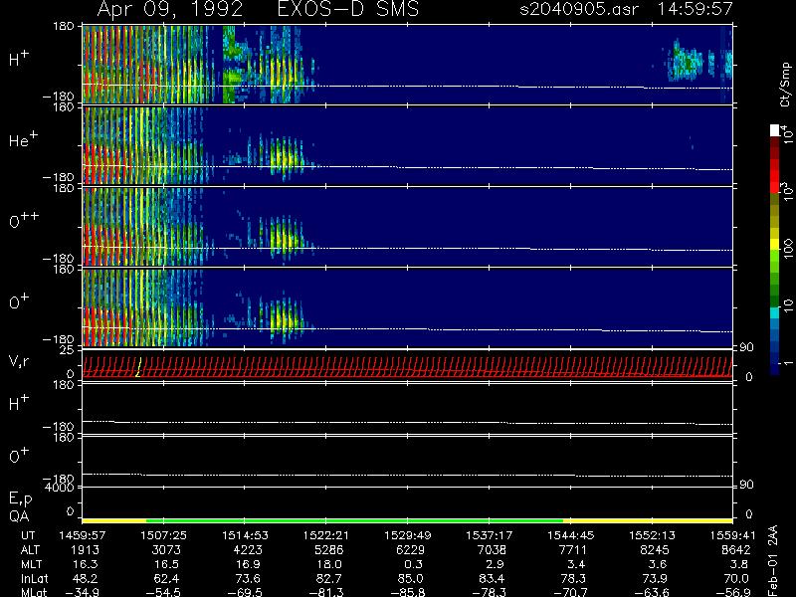Click the "InLat" row header
Screen dimensions: 796x597
click(34, 578)
